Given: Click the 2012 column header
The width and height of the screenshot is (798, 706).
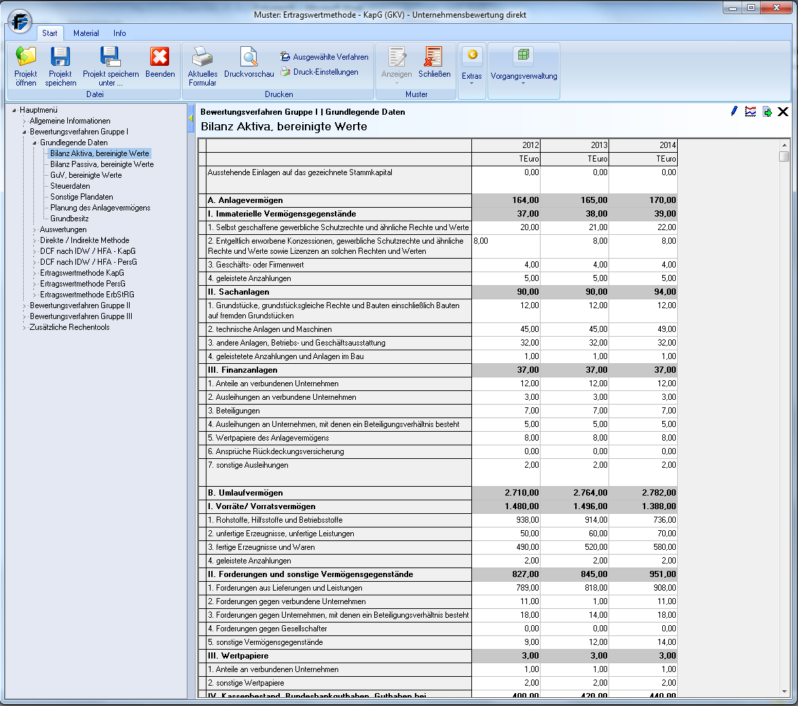Looking at the screenshot, I should pyautogui.click(x=506, y=145).
